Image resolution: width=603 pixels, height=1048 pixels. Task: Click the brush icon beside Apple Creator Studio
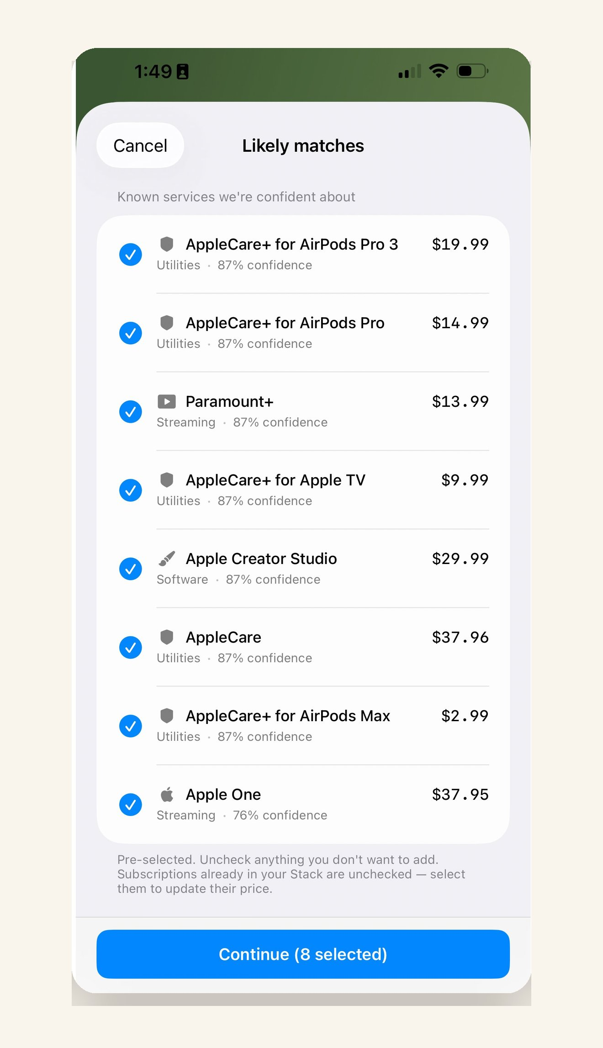tap(167, 559)
